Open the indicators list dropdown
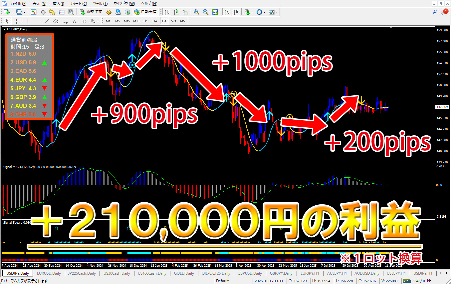The height and width of the screenshot is (284, 451). pos(248,12)
